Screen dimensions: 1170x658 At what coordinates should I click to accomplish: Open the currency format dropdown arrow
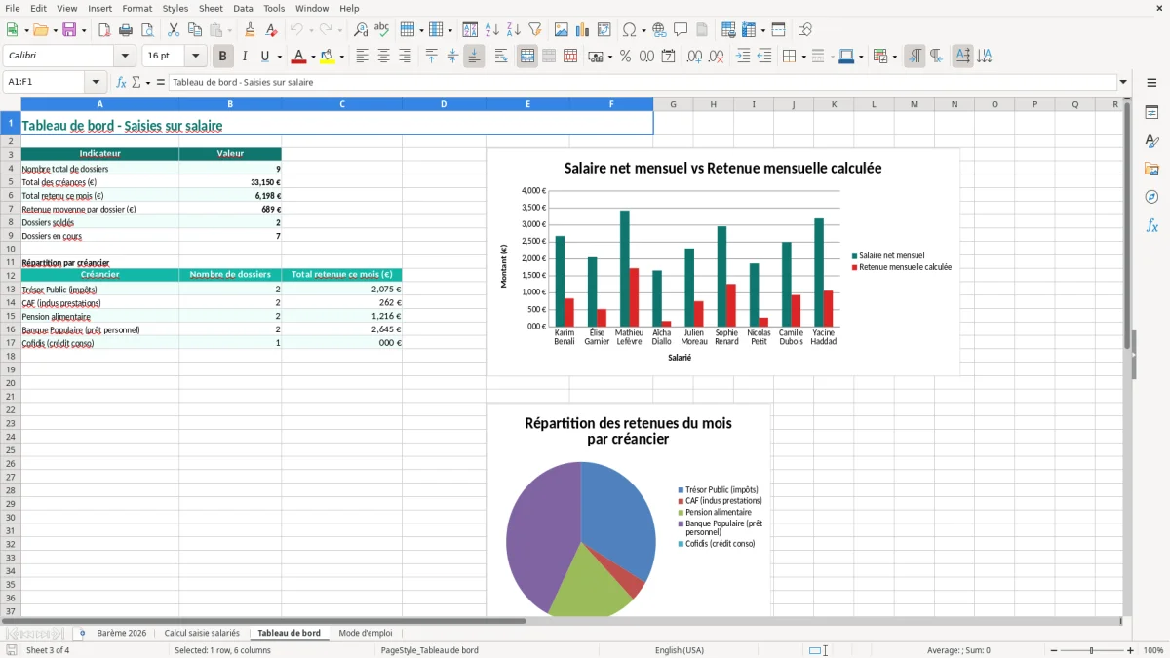click(609, 57)
